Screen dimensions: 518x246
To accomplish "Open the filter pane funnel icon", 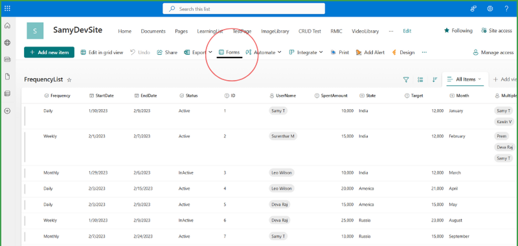I will click(406, 79).
